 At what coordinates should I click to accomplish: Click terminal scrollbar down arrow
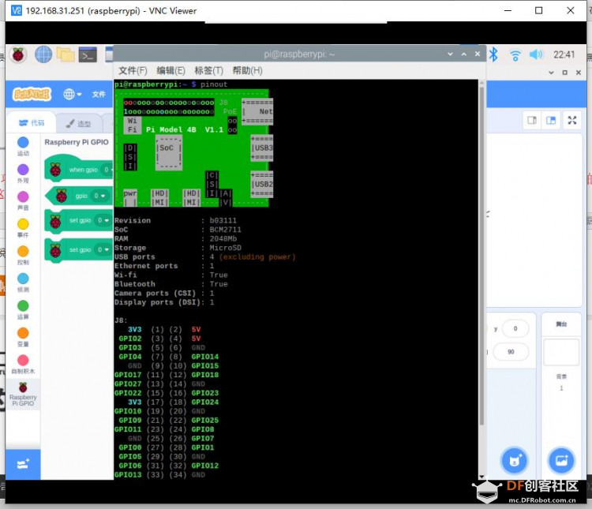(x=481, y=477)
